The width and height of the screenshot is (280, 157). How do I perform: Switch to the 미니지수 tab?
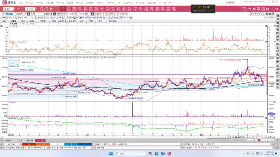pos(9,140)
